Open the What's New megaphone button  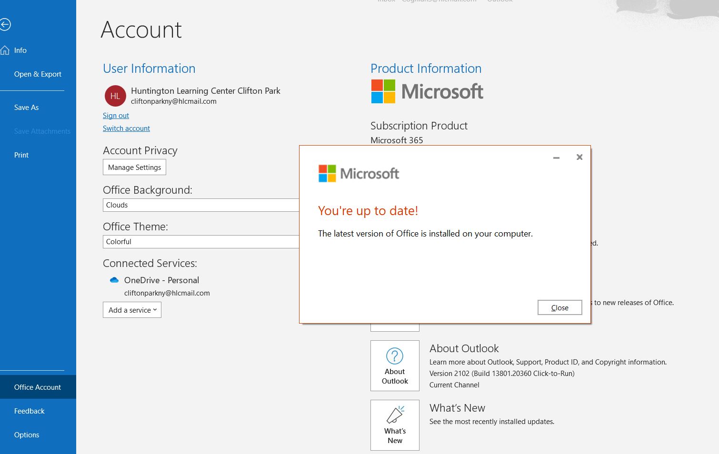pos(395,425)
